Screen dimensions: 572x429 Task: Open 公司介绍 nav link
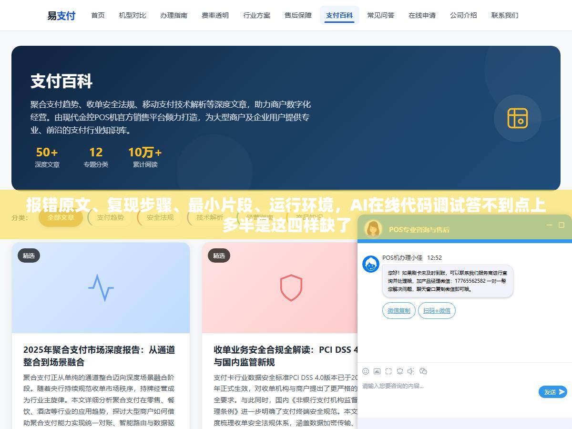pos(463,15)
